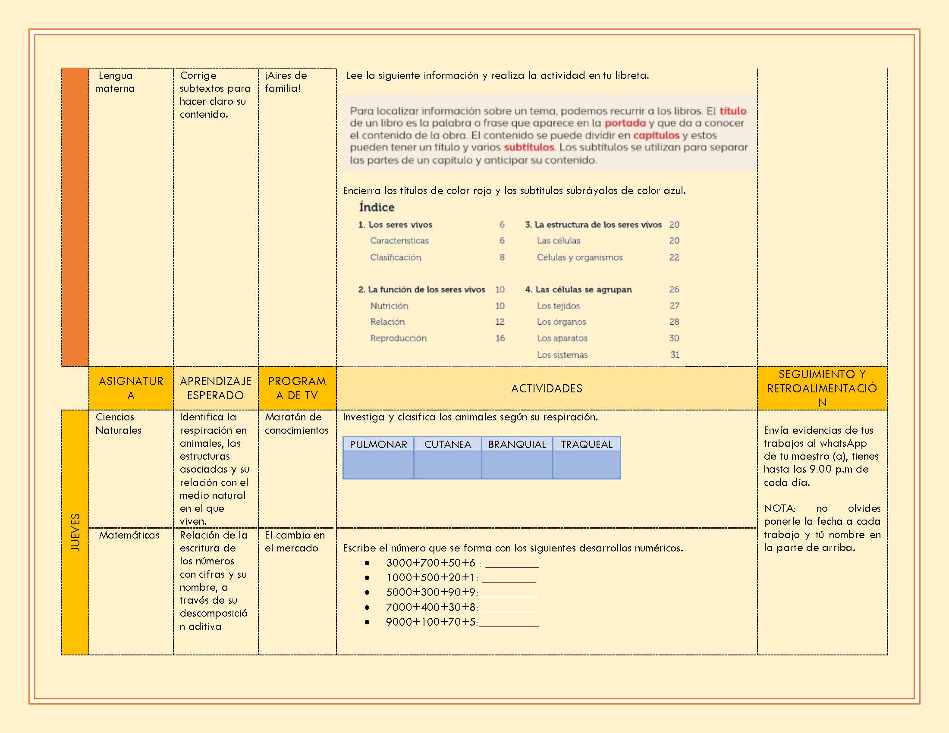
Task: Click the empty cell under PULMONAR
Action: coord(378,465)
